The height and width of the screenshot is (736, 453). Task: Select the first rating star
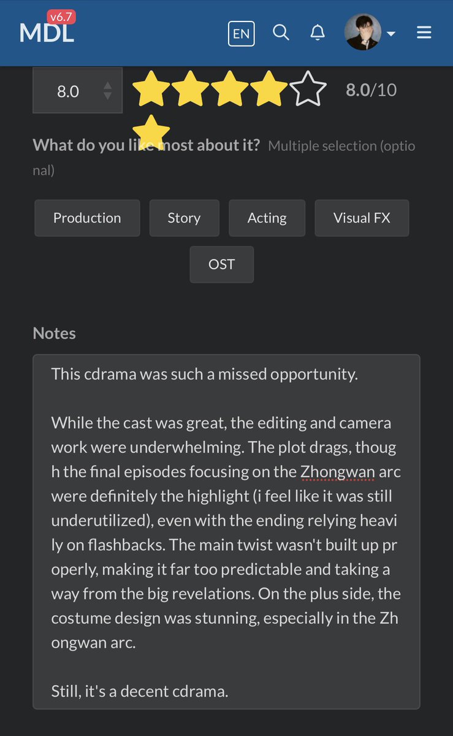pyautogui.click(x=151, y=90)
